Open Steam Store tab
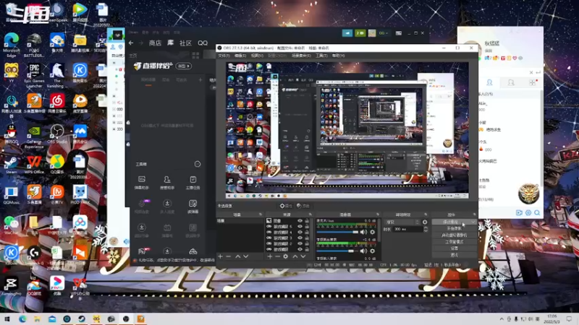Screen dimensions: 579x325 pyautogui.click(x=155, y=43)
